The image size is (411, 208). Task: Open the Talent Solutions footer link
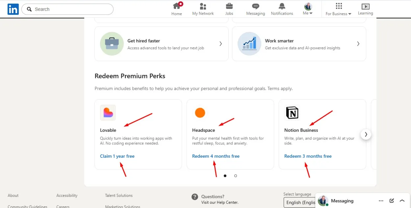pyautogui.click(x=119, y=196)
